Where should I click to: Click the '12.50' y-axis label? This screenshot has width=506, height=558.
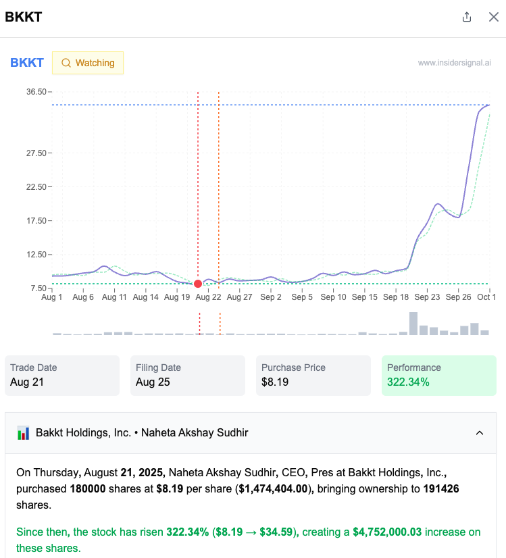coord(36,255)
